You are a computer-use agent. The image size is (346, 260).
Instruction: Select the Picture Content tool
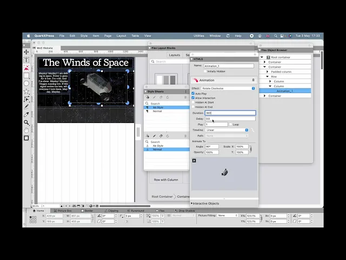(26, 68)
